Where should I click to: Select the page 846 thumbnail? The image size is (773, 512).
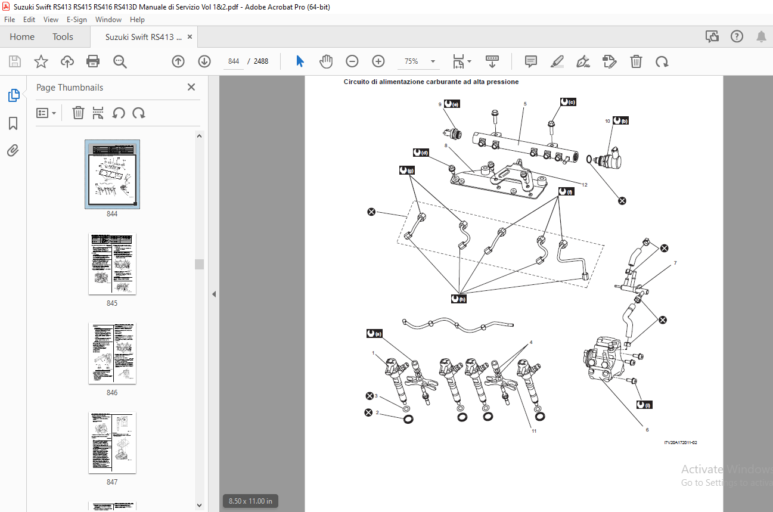tap(112, 353)
